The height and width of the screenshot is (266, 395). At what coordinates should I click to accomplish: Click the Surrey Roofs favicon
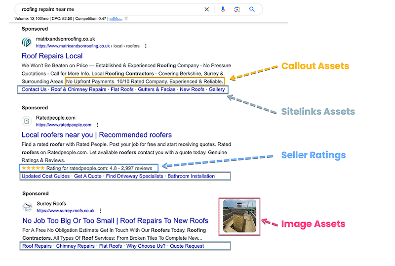[x=27, y=207]
